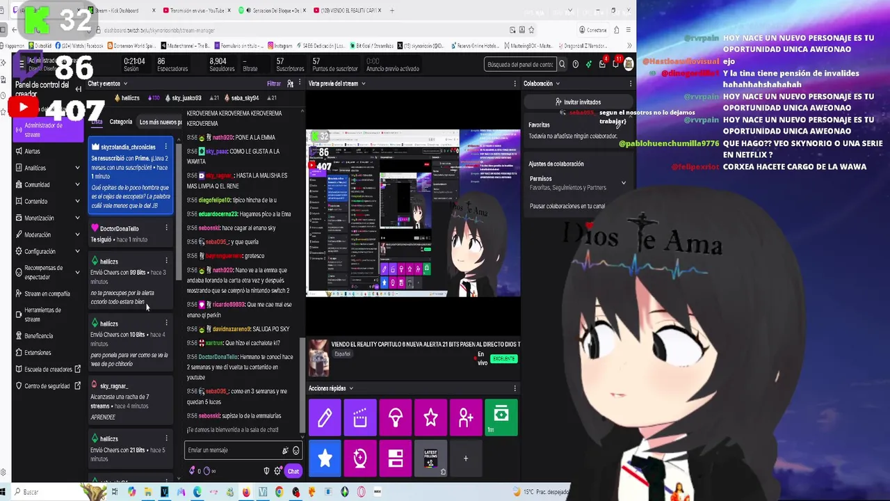890x501 pixels.
Task: Expand the Moderación sidebar section
Action: (x=77, y=234)
